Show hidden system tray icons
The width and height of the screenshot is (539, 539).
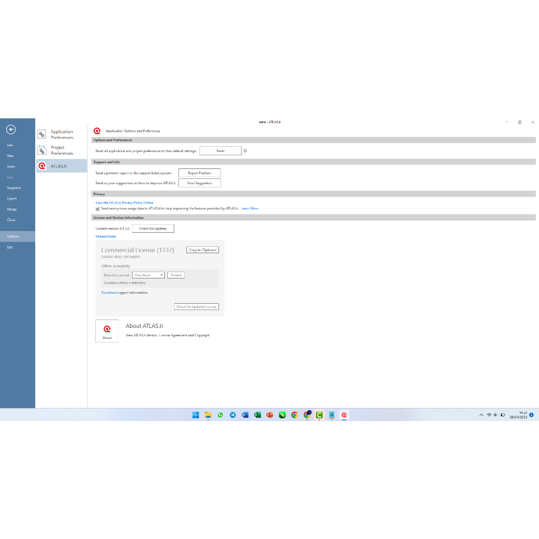[481, 415]
